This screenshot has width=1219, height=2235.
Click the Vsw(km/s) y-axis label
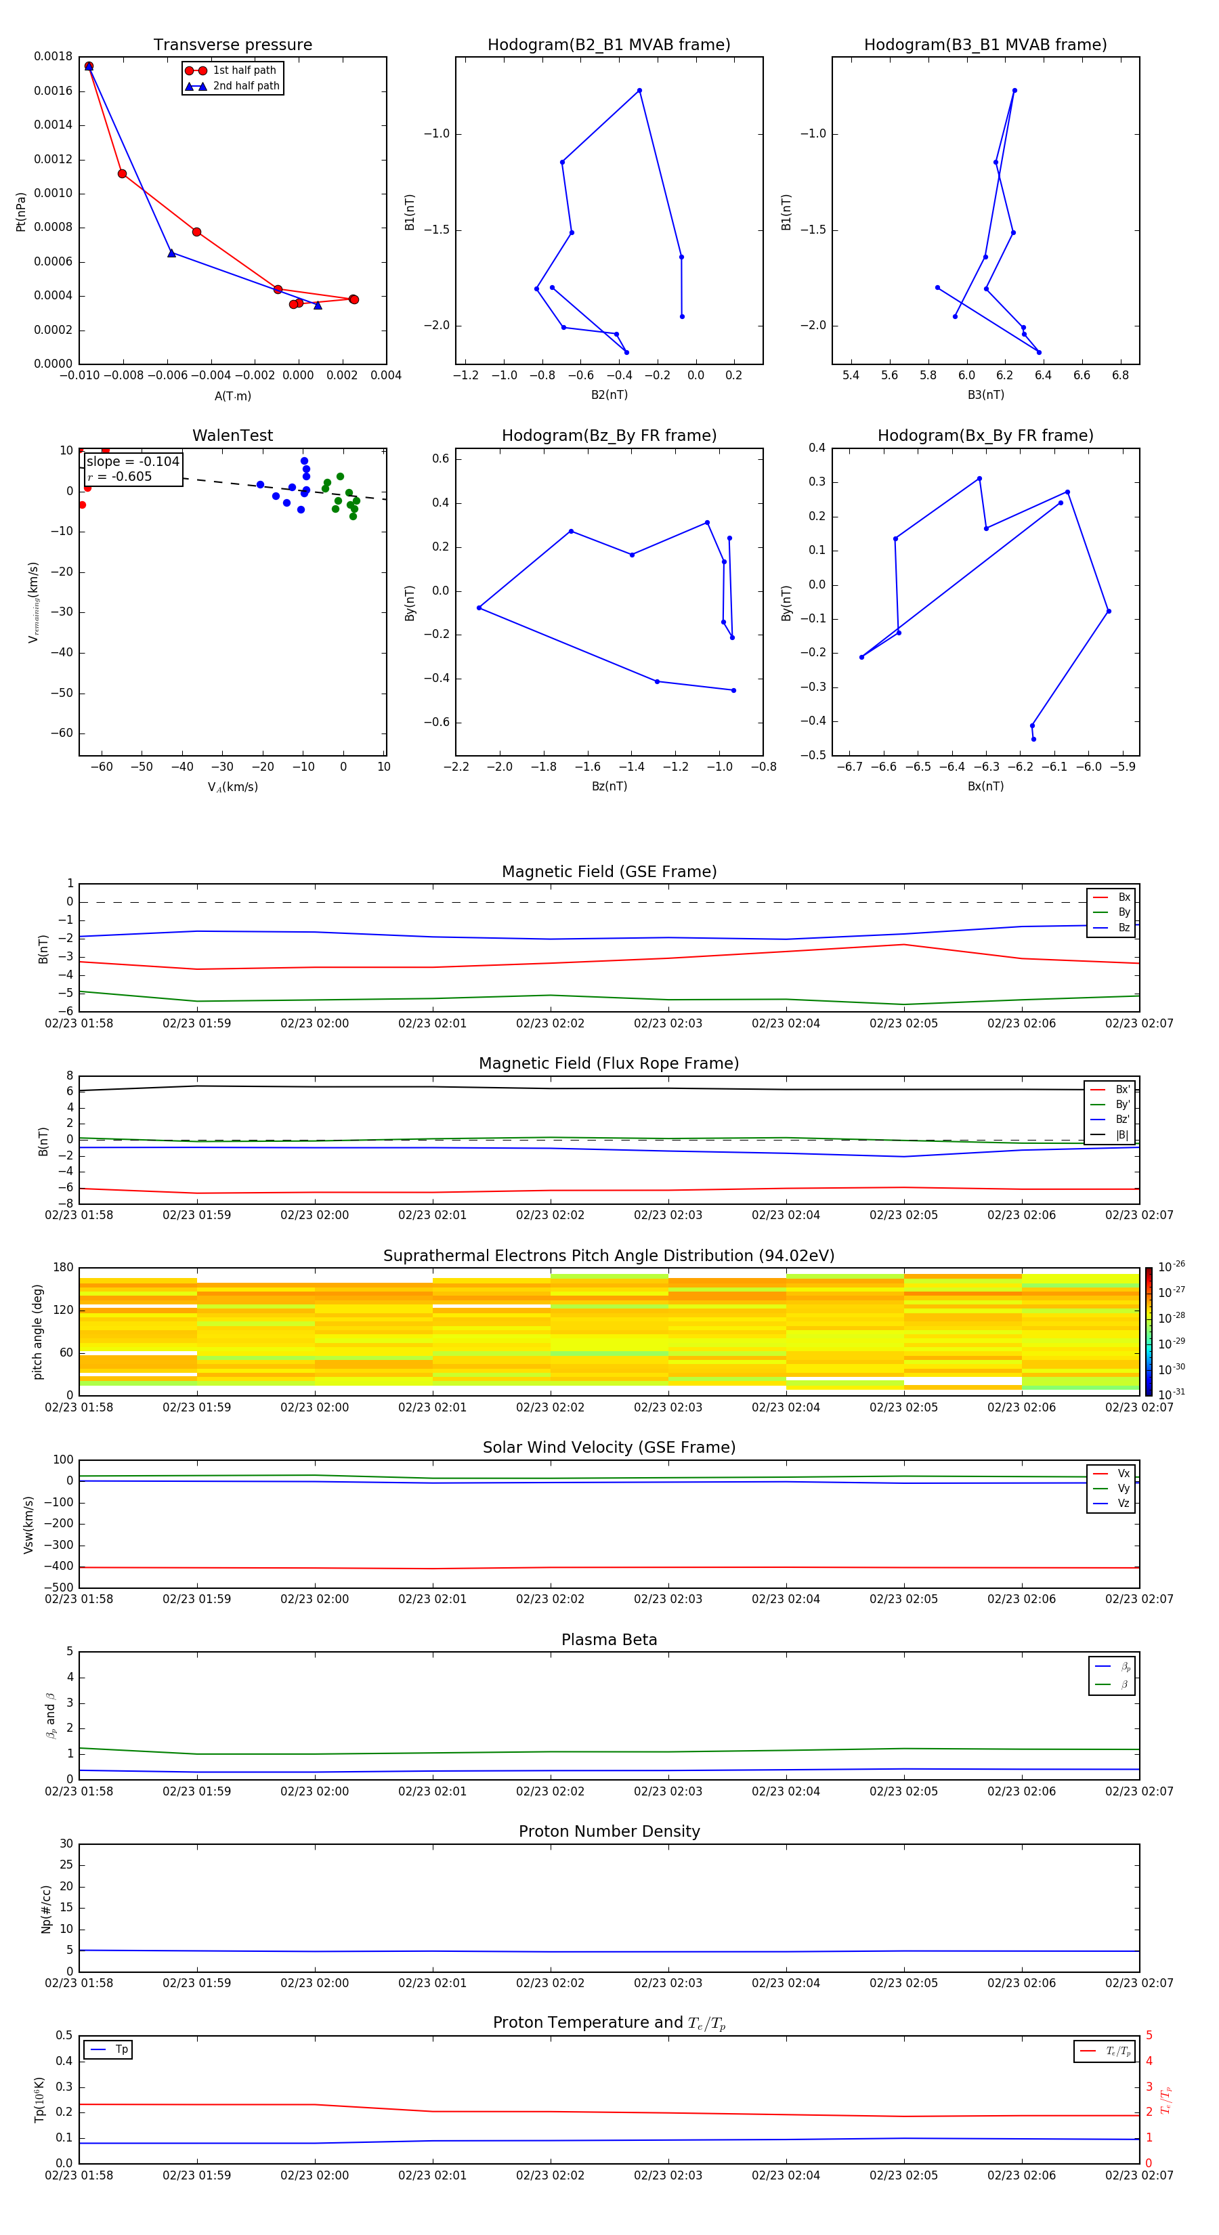[x=28, y=1525]
